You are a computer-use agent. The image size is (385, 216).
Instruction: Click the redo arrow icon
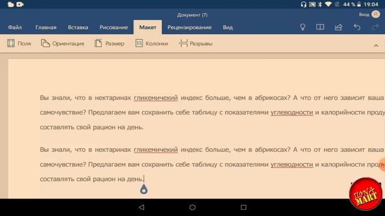[x=375, y=27]
